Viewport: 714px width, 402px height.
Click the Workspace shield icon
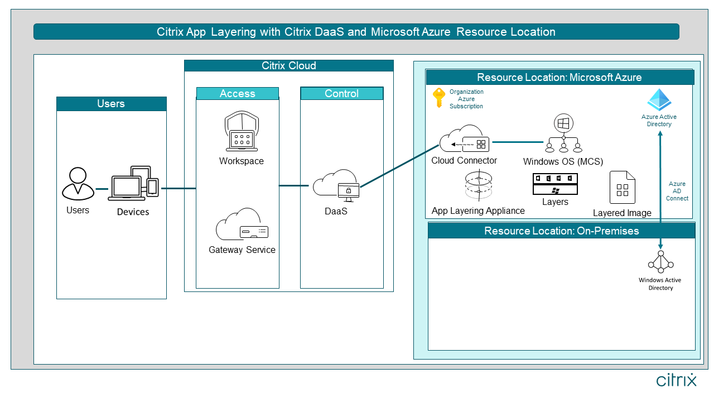click(241, 131)
